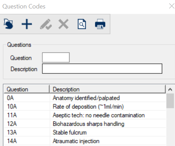175x146 pixels.
Task: Close the Question Codes window
Action: (x=172, y=6)
